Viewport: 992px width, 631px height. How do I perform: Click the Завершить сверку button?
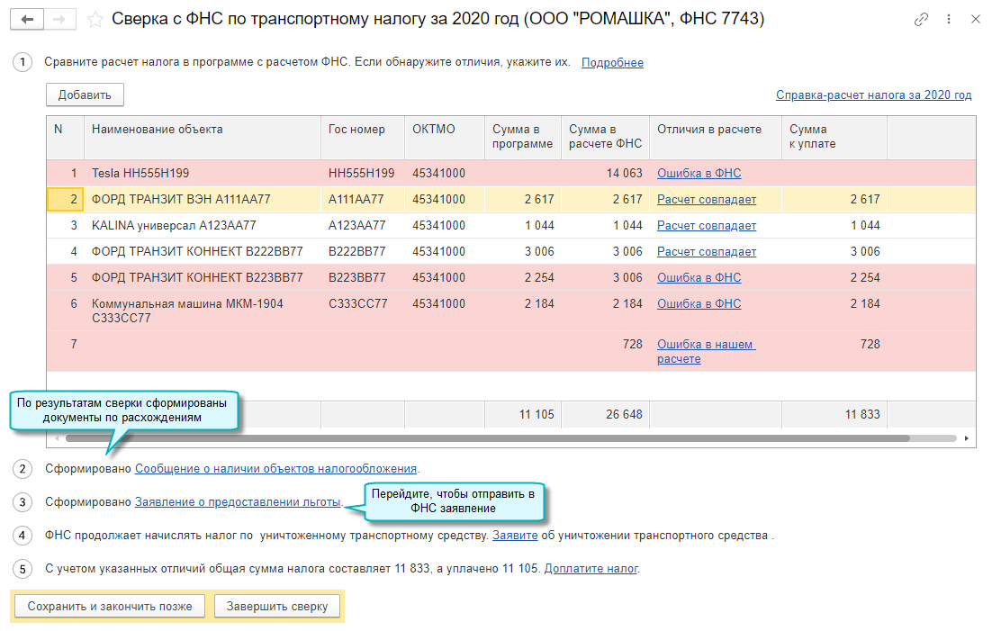pyautogui.click(x=277, y=607)
